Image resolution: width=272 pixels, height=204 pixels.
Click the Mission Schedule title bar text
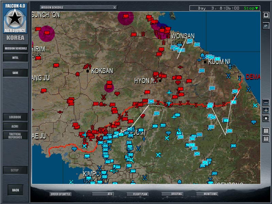pos(52,7)
